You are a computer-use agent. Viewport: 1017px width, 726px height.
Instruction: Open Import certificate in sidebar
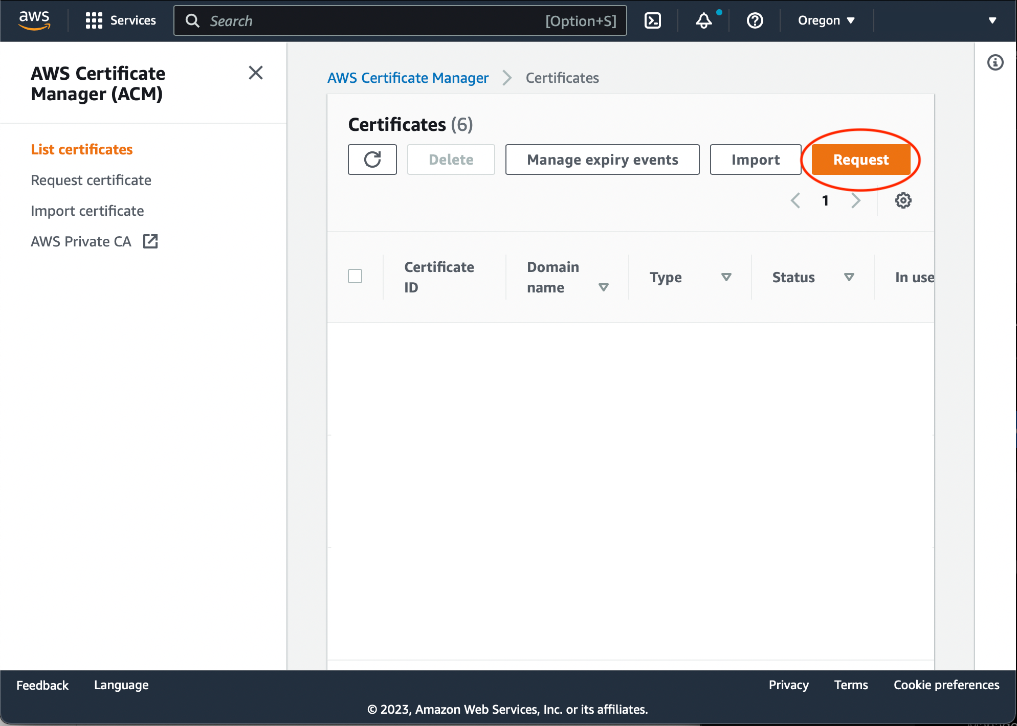[87, 211]
